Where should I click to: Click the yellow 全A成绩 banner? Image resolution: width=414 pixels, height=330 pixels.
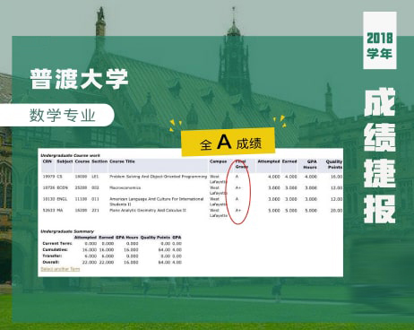pyautogui.click(x=229, y=143)
